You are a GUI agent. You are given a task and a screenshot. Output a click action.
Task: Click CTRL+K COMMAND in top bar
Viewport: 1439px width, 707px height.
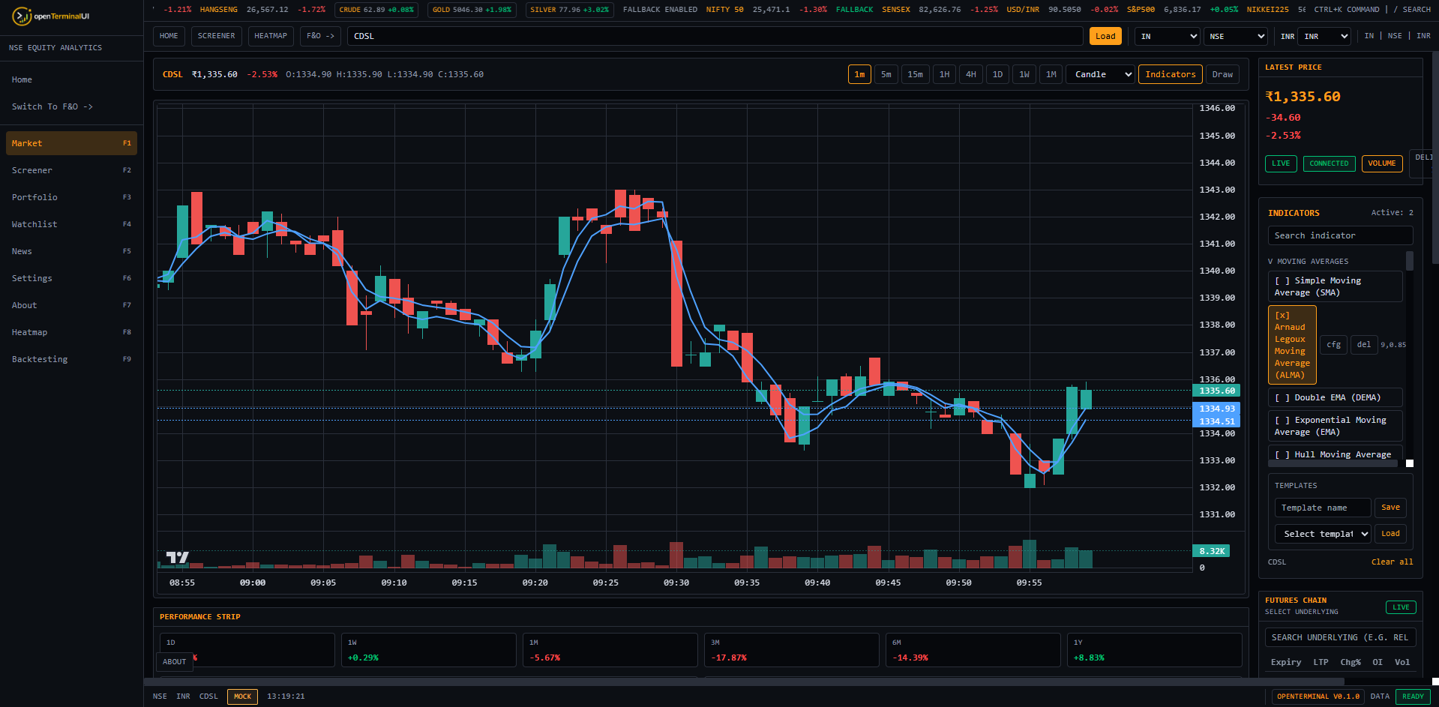1346,10
